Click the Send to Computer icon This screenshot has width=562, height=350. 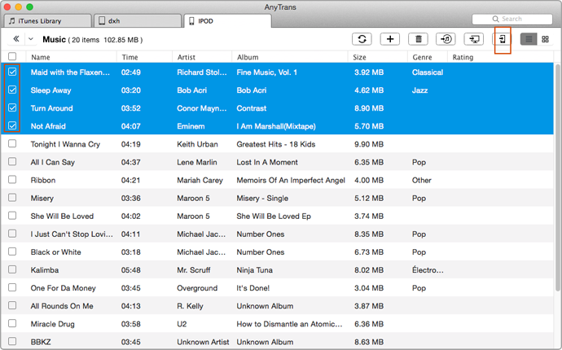click(474, 39)
